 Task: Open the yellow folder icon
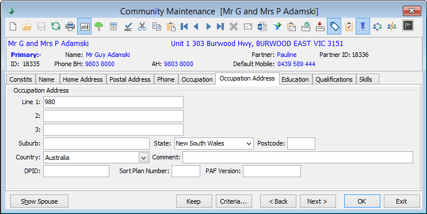click(27, 26)
